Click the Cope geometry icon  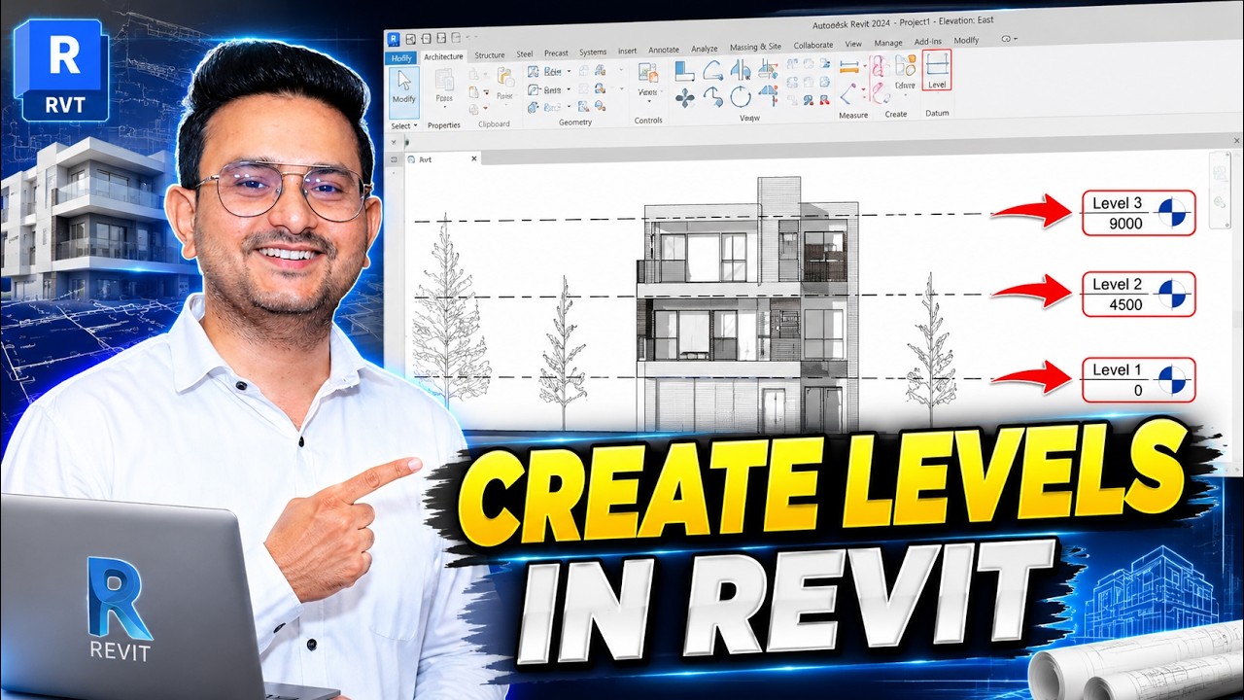click(x=533, y=71)
